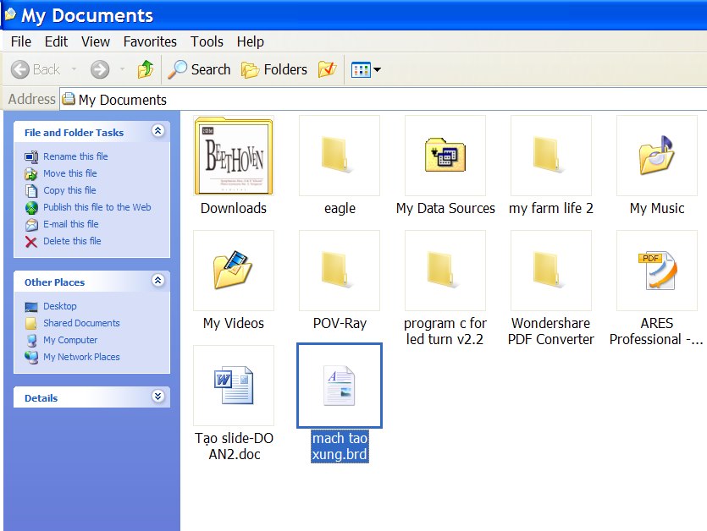Click the address bar folder icon
The width and height of the screenshot is (707, 531).
coord(69,99)
